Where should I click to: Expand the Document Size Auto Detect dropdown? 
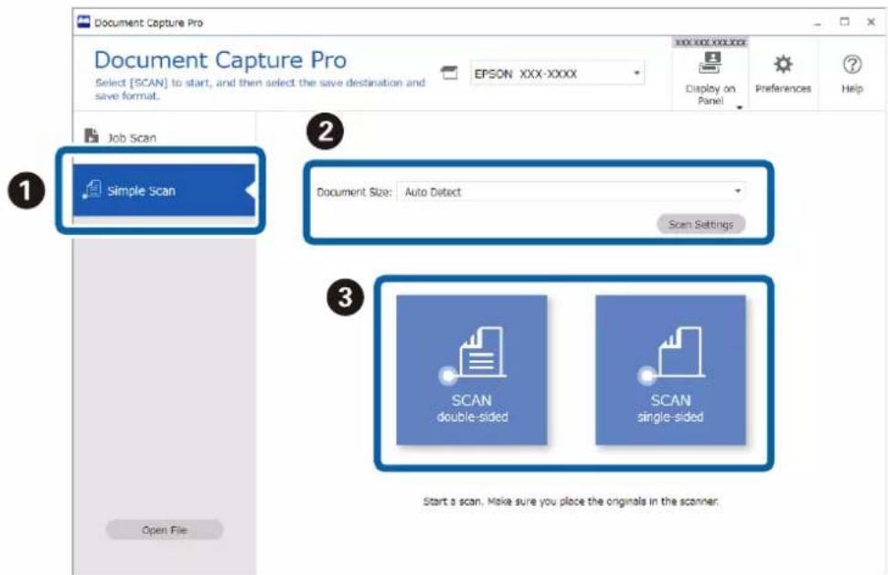click(571, 192)
